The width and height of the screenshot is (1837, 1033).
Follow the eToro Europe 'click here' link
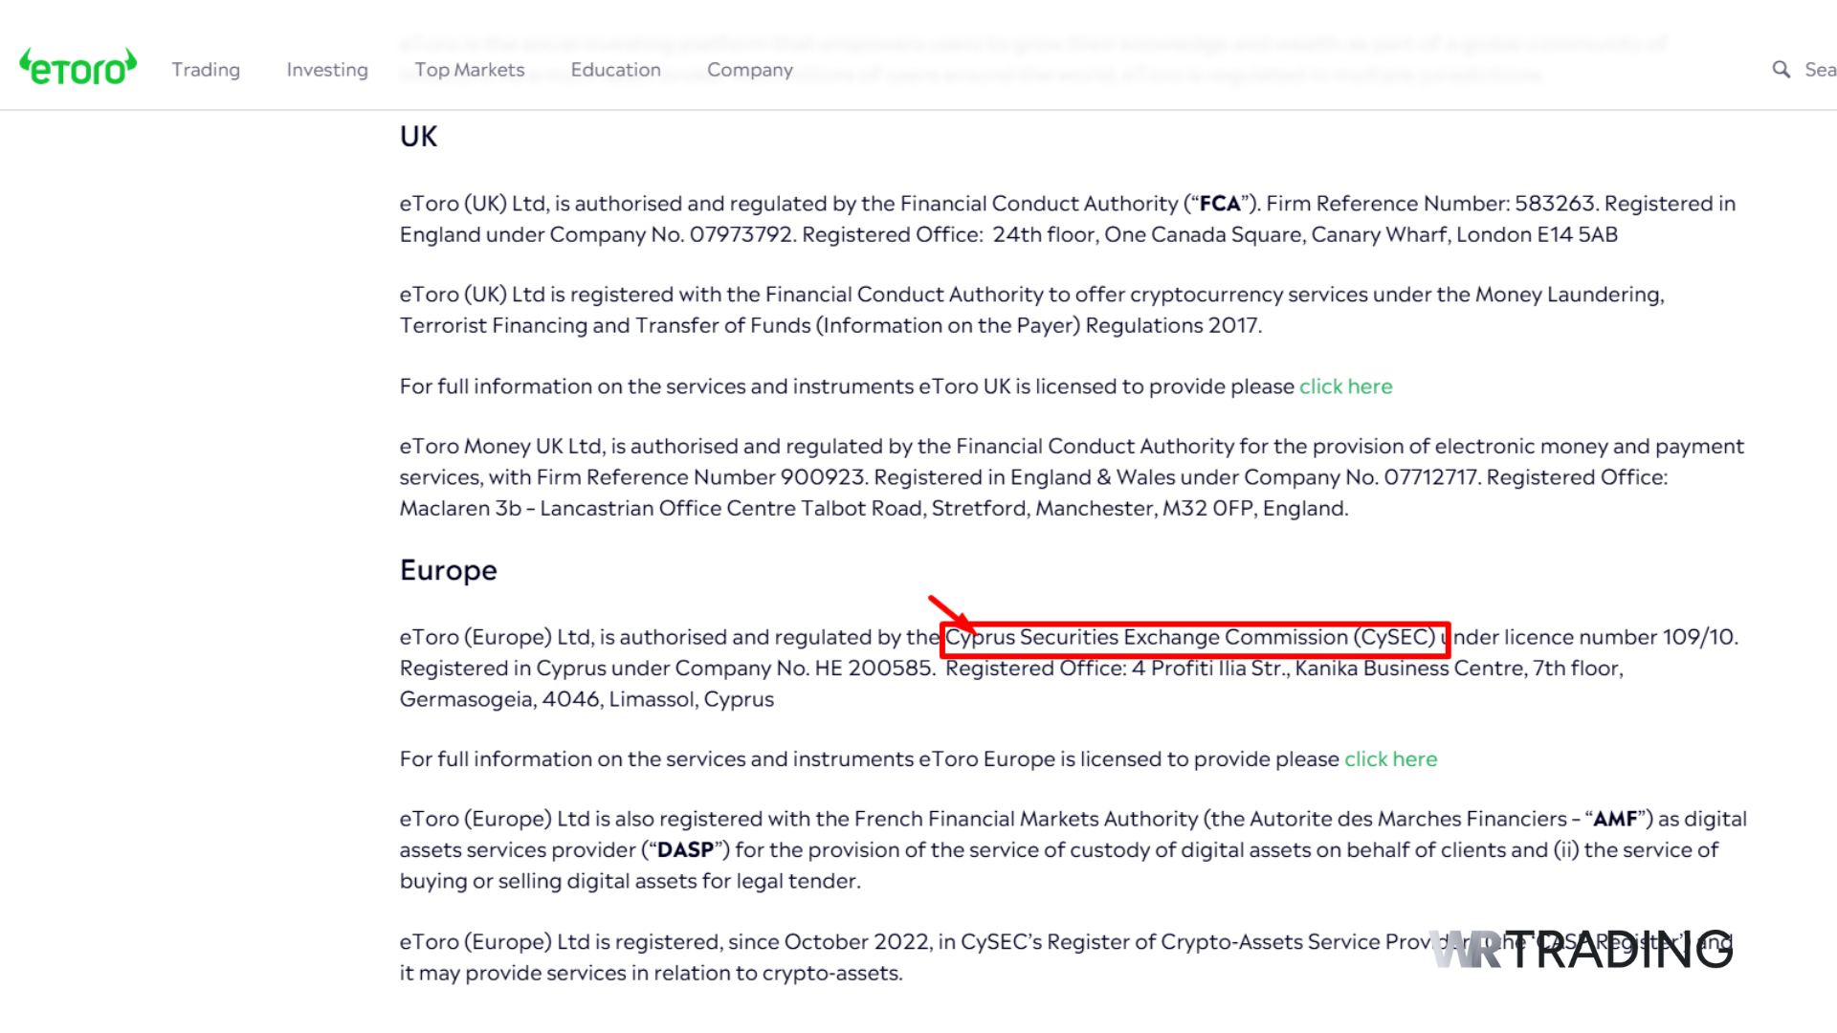1390,758
